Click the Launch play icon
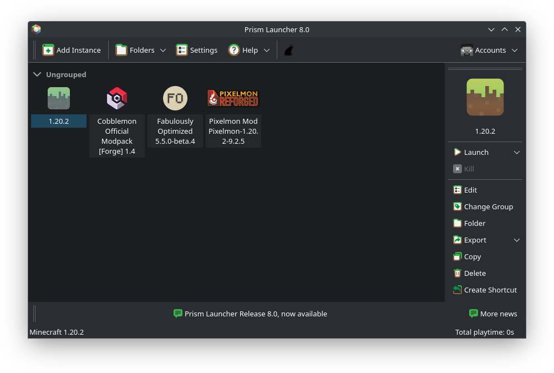 point(457,152)
